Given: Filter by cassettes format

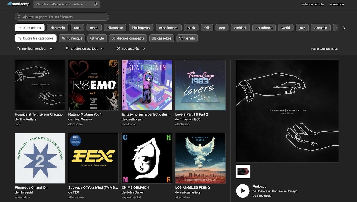Looking at the screenshot, I should click(x=162, y=38).
